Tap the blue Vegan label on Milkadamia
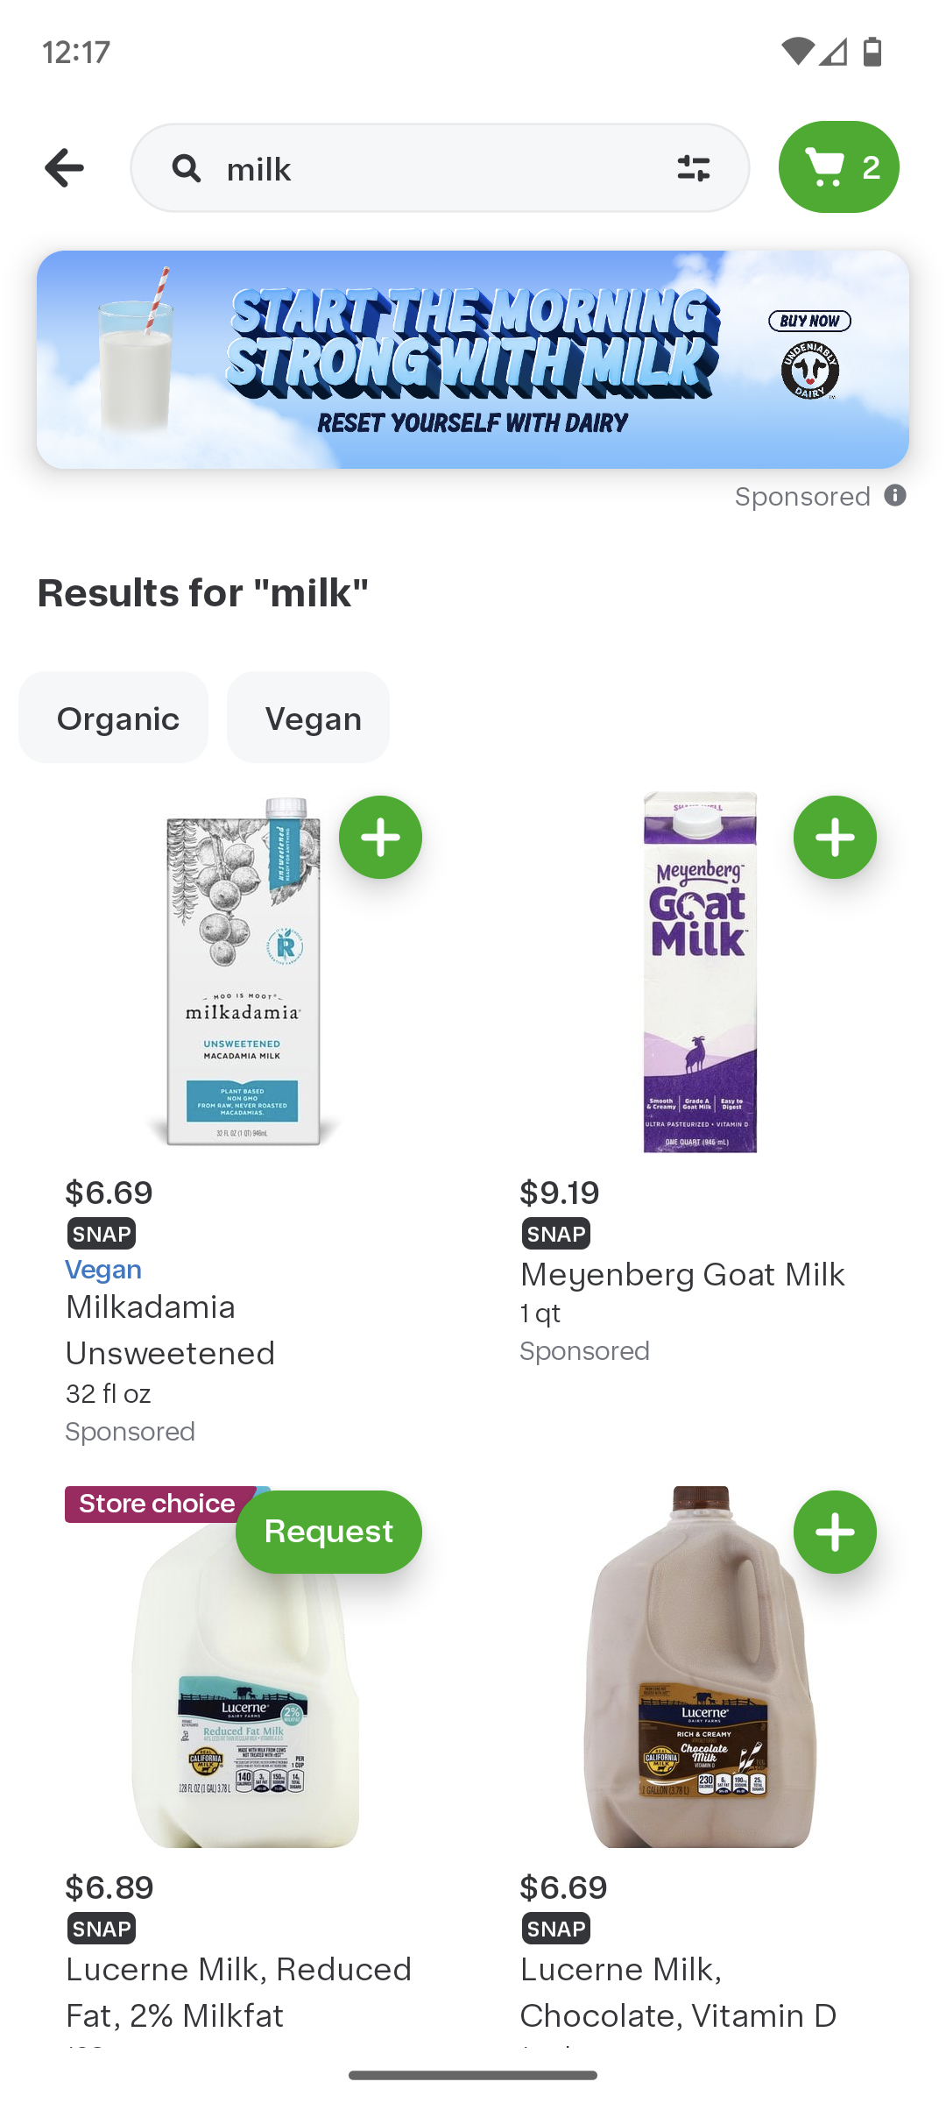Screen dimensions: 946x2103 click(x=103, y=1270)
